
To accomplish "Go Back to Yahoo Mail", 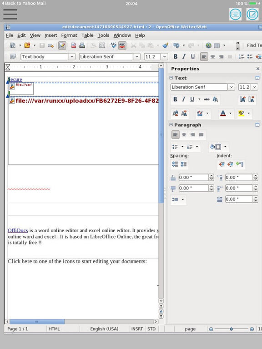I will [24, 3].
